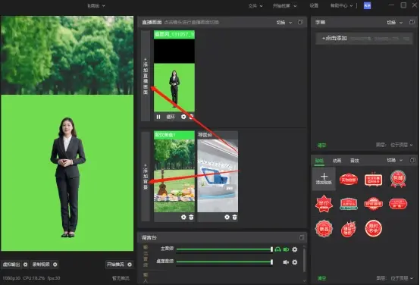420x285 pixels.
Task: Open gear settings for the picnic background
Action: [x=183, y=217]
